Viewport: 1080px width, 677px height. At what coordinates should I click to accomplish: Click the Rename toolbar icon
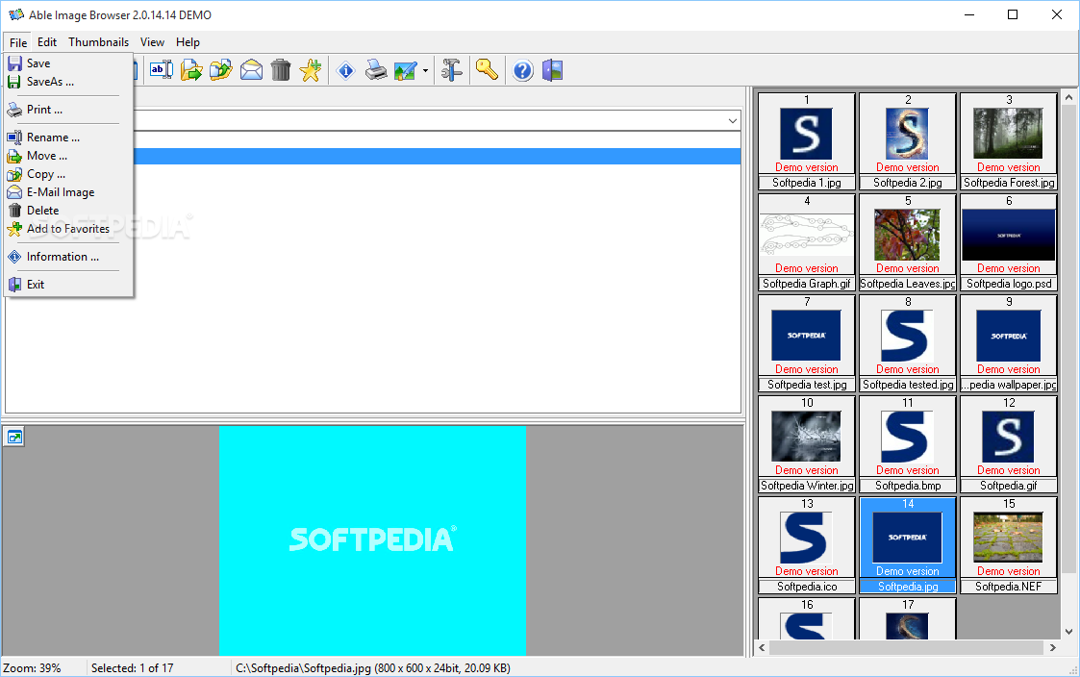pyautogui.click(x=162, y=69)
